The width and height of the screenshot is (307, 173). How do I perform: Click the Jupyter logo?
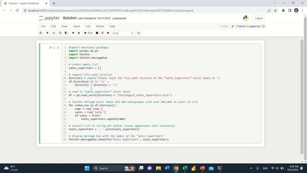pyautogui.click(x=49, y=18)
